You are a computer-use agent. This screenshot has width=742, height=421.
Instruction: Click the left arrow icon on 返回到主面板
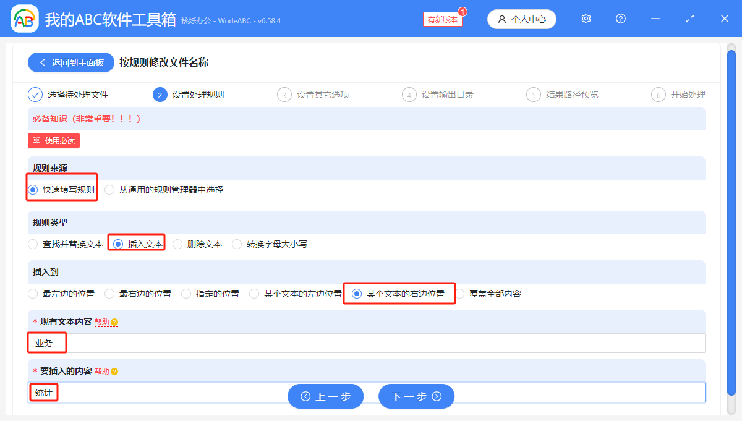coord(42,62)
